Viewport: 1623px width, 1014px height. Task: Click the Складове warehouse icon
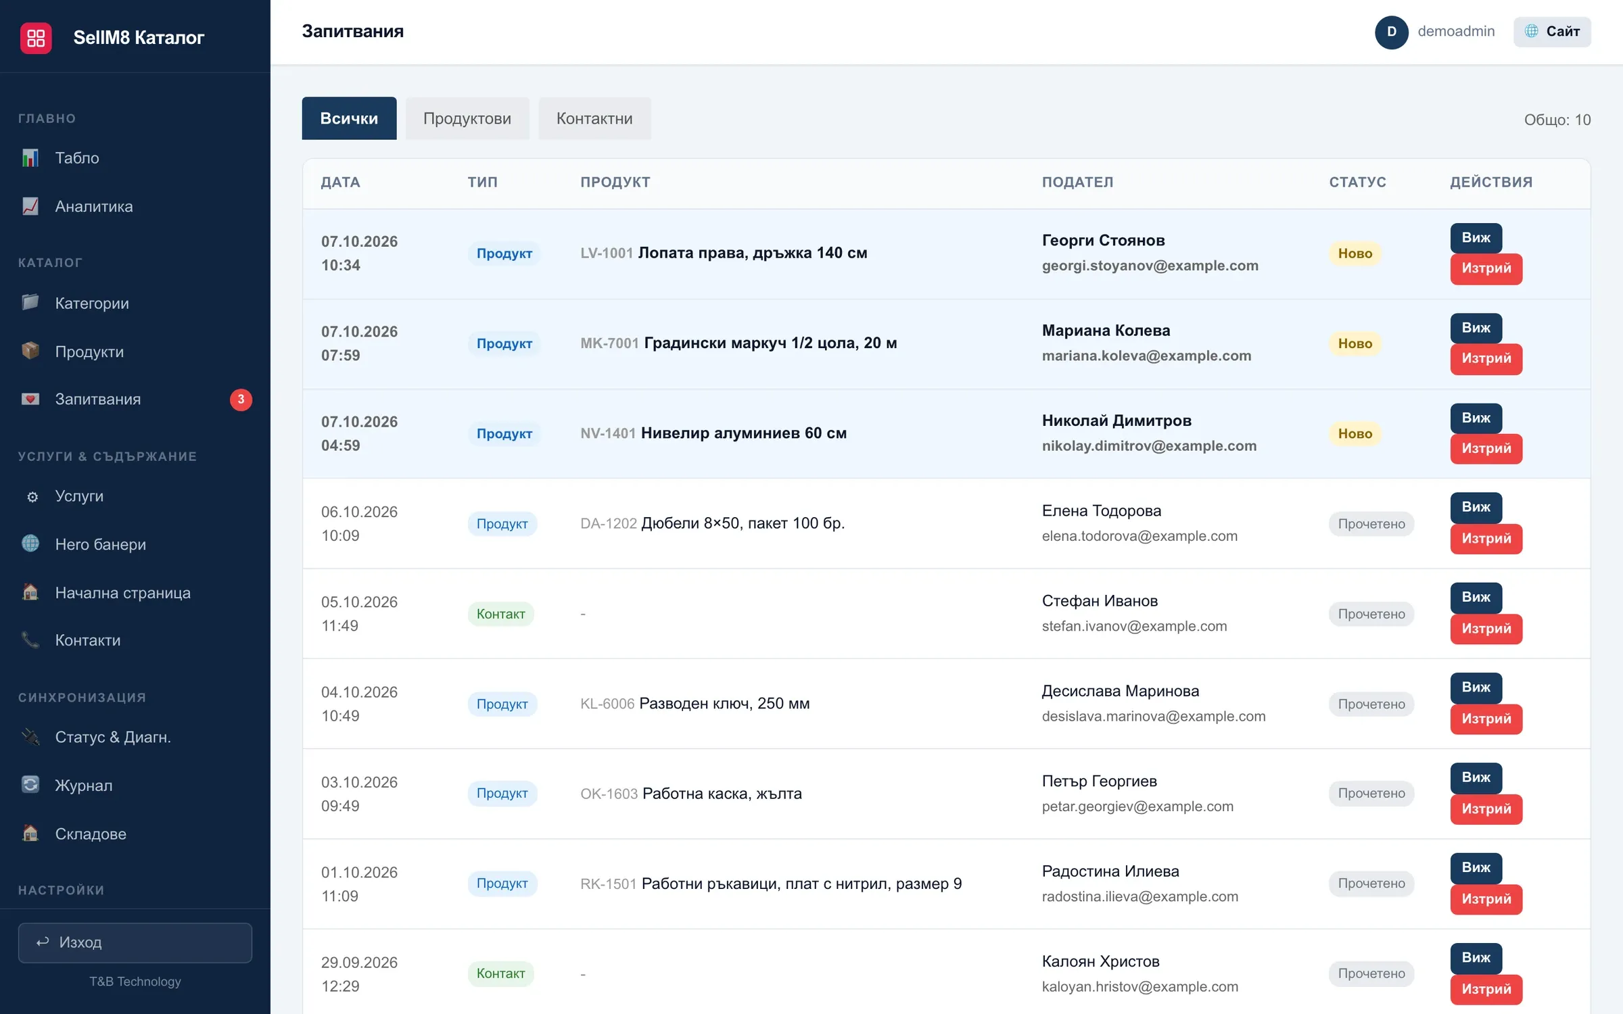[x=30, y=833]
